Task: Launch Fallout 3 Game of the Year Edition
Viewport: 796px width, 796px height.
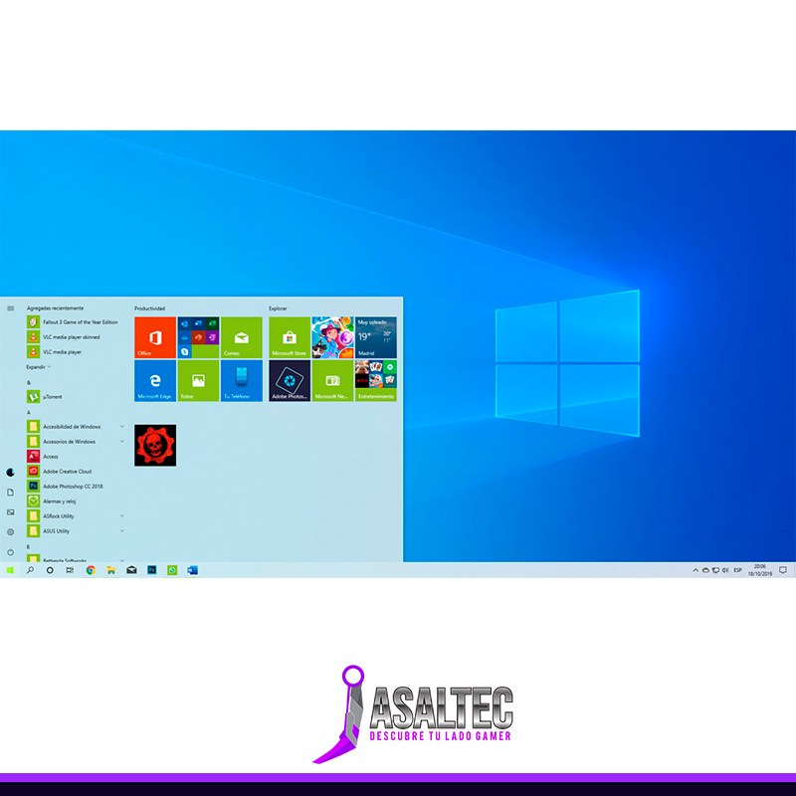Action: point(75,321)
